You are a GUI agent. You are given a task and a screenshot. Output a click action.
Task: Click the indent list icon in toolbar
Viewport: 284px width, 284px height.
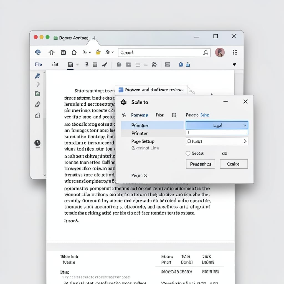click(168, 64)
